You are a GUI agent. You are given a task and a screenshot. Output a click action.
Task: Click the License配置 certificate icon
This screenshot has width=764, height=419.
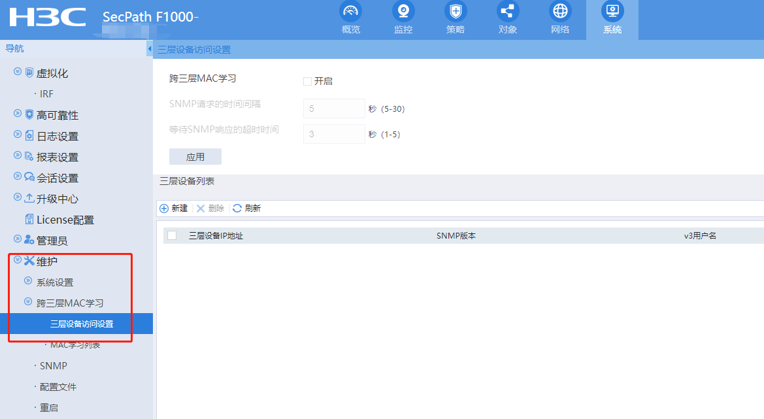click(x=29, y=219)
